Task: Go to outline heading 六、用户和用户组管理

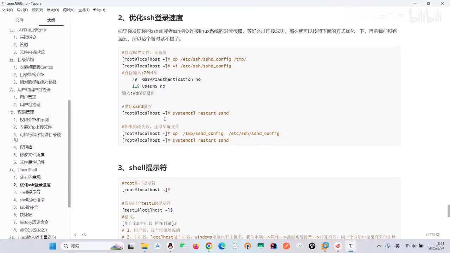Action: tap(30, 90)
